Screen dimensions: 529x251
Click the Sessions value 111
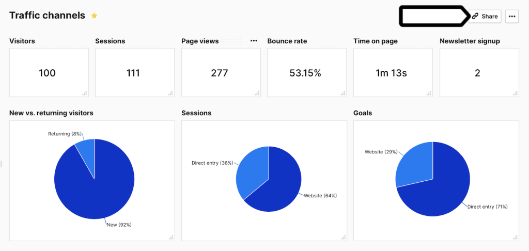tap(133, 73)
